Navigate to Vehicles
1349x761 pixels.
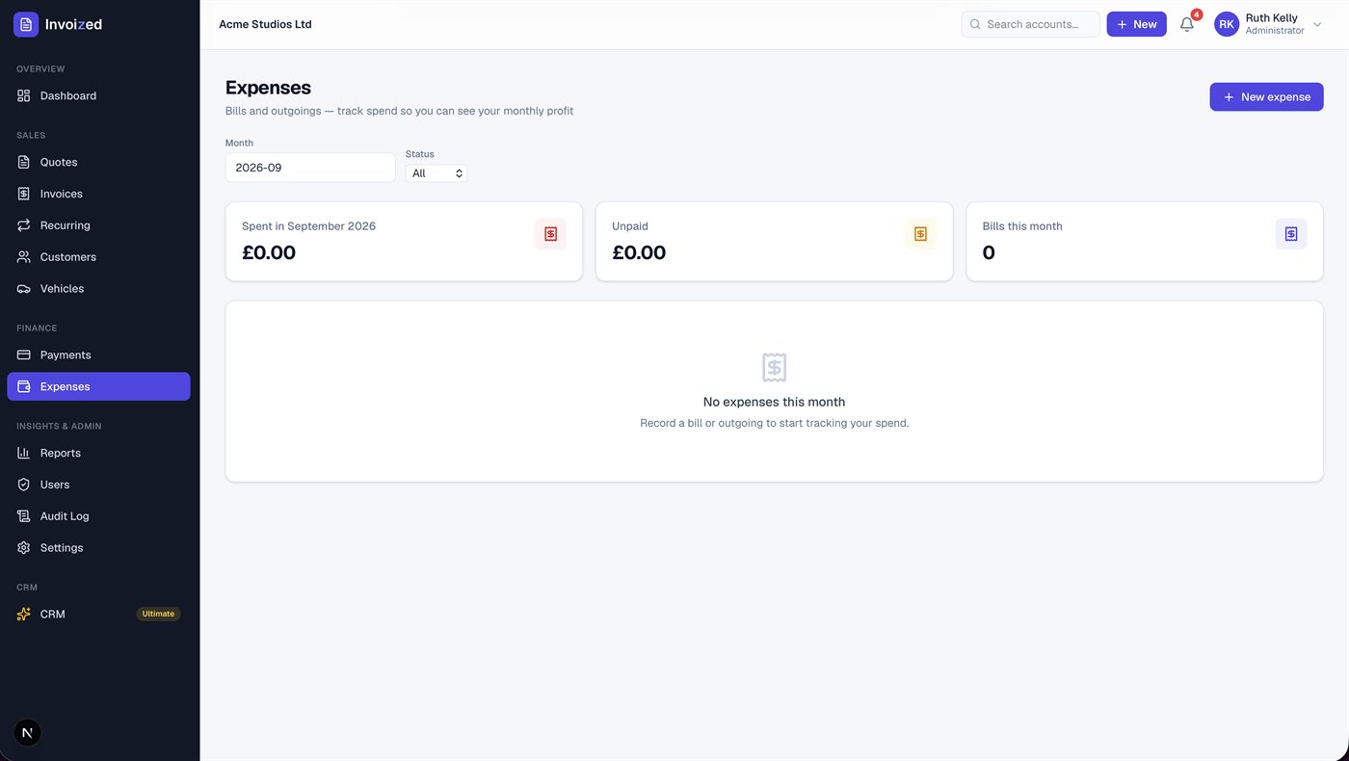98,289
